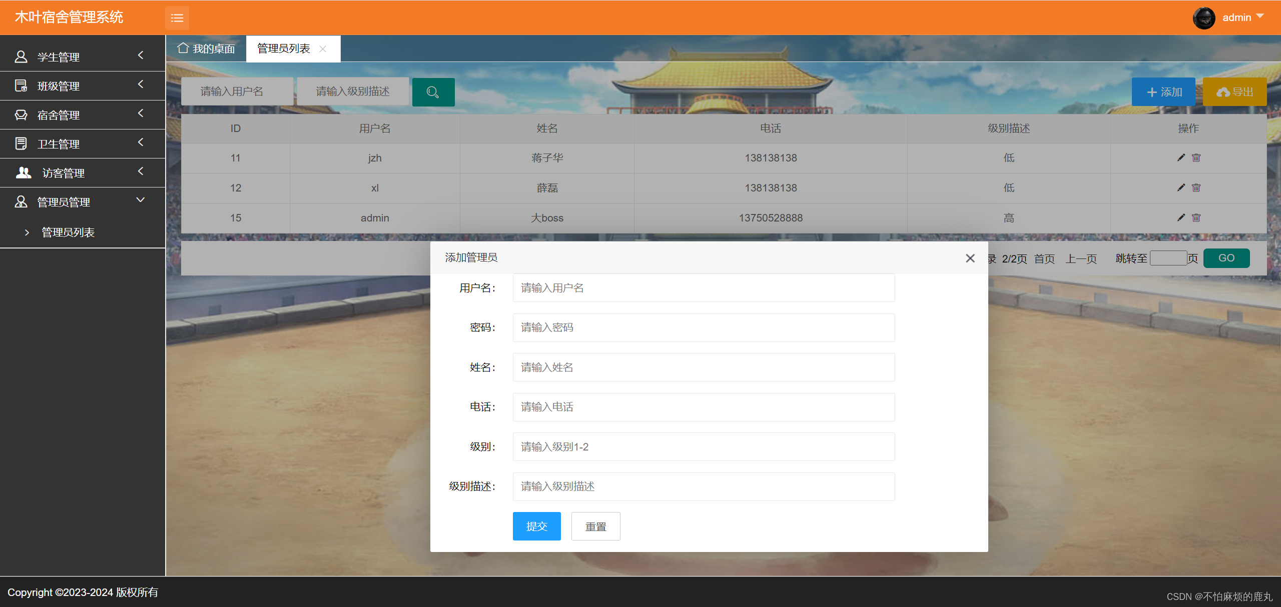The width and height of the screenshot is (1281, 607).
Task: Delete the jzh row trash icon
Action: click(1196, 157)
